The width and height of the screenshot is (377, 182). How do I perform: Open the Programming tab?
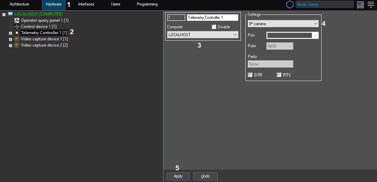point(147,4)
